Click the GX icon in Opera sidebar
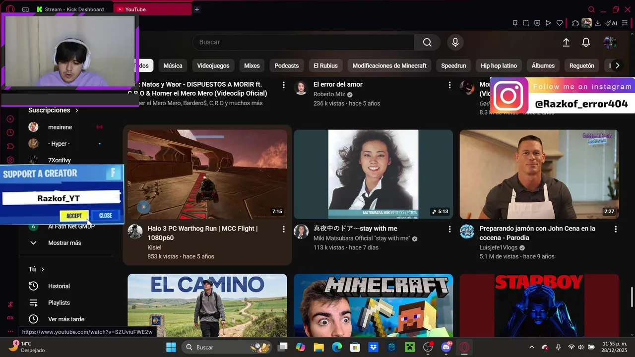635x357 pixels. [x=10, y=318]
